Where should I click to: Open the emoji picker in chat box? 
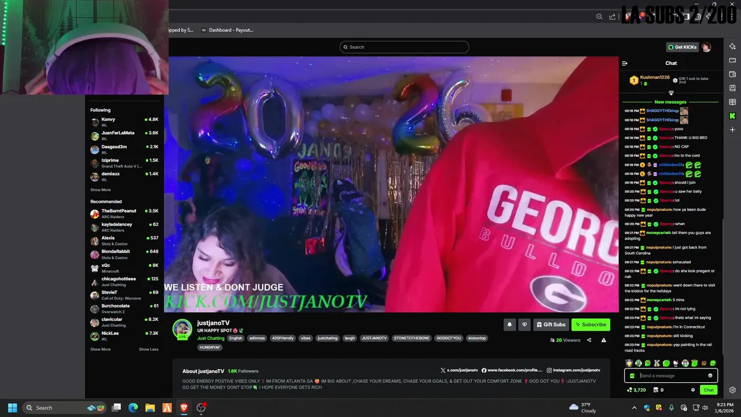pyautogui.click(x=710, y=375)
